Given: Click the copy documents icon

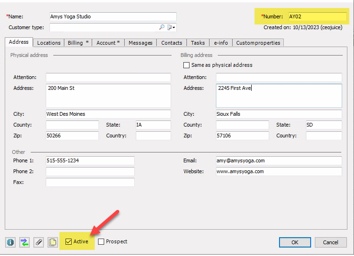Looking at the screenshot, I should tap(53, 242).
